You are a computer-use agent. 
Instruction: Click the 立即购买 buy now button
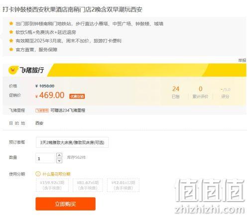[65, 204]
